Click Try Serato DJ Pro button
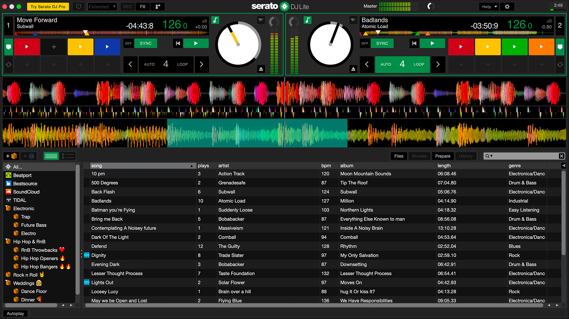The height and width of the screenshot is (319, 569). tap(48, 7)
